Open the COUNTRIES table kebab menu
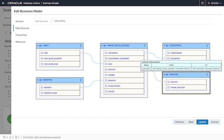Viewport: 224px width, 140px height. click(207, 45)
